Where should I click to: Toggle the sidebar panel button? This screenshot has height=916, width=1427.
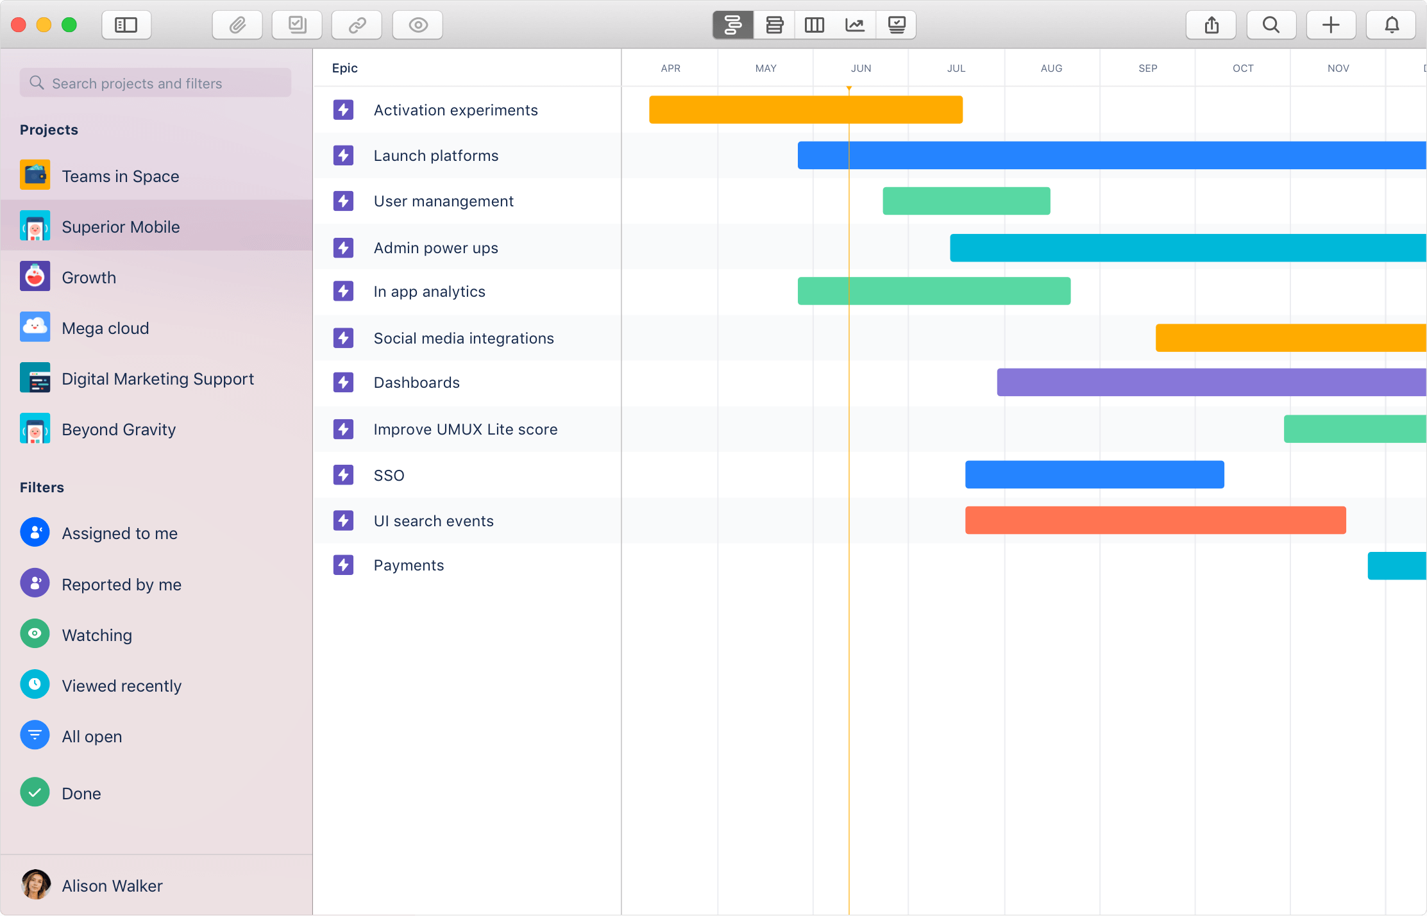point(126,25)
